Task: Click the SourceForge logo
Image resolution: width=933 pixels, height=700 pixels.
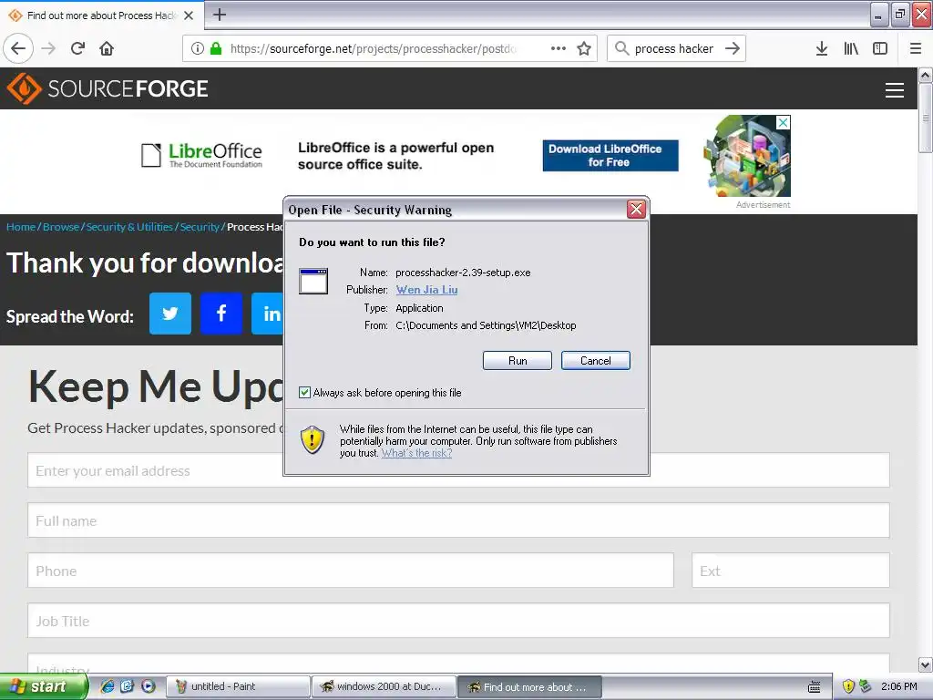Action: coord(108,88)
